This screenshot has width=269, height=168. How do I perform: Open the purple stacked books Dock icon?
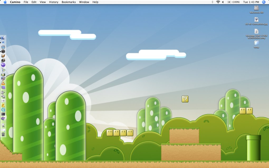tap(3, 119)
